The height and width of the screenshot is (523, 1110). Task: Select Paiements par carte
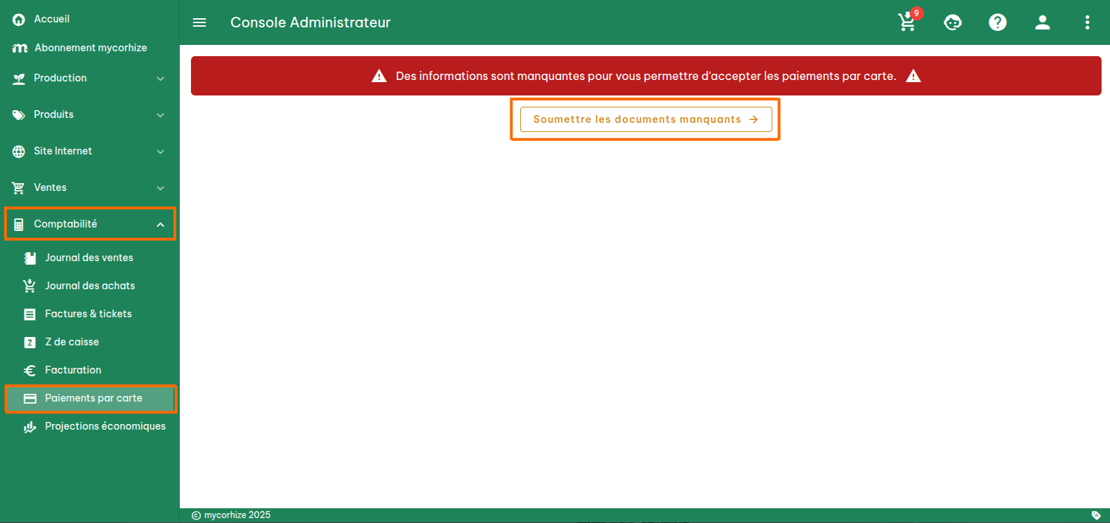(x=90, y=398)
